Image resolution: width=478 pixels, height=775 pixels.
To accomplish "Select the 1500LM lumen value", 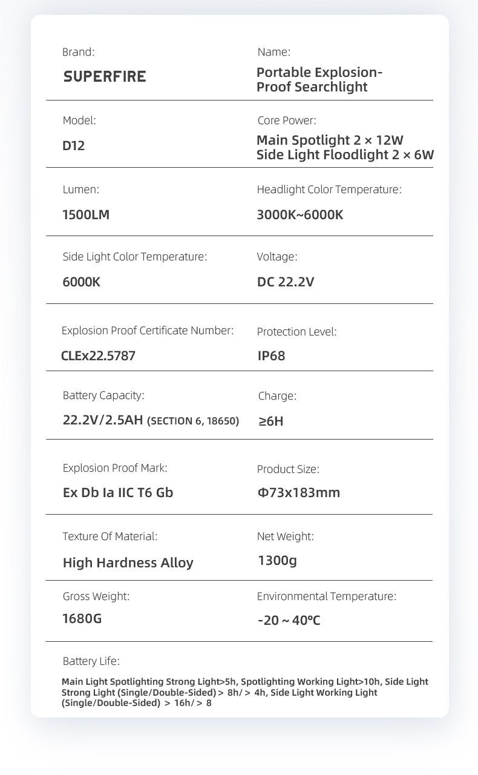I will coord(86,214).
